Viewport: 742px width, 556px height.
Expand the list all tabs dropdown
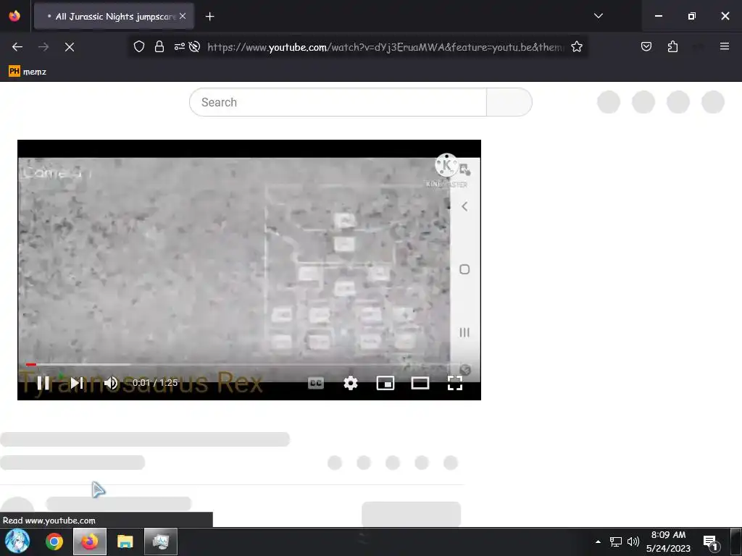598,16
